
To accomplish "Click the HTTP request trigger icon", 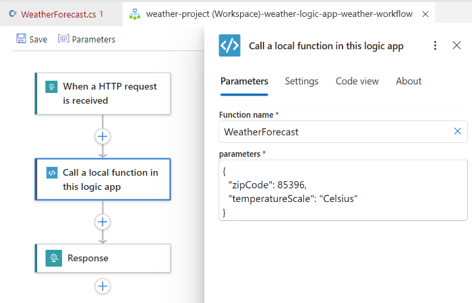I will 51,87.
